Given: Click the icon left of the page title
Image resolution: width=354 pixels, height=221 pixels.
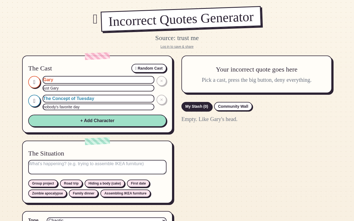Looking at the screenshot, I should click(95, 19).
